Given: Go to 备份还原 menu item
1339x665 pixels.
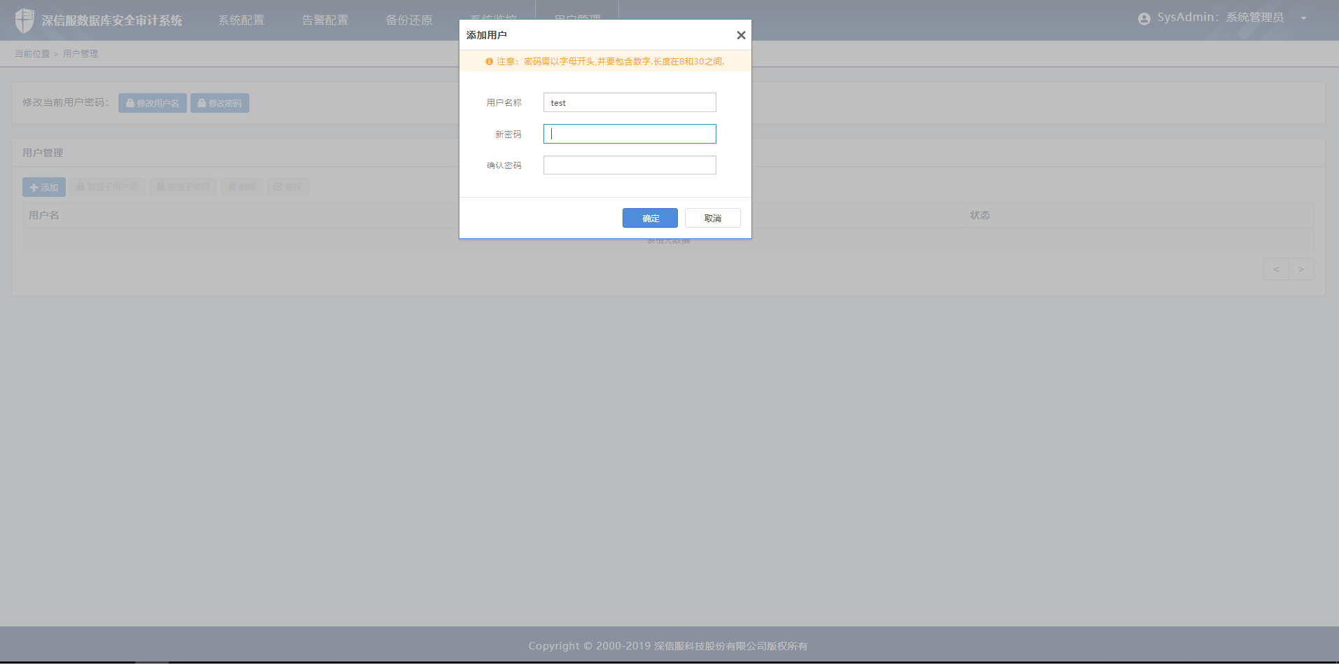Looking at the screenshot, I should click(x=409, y=20).
